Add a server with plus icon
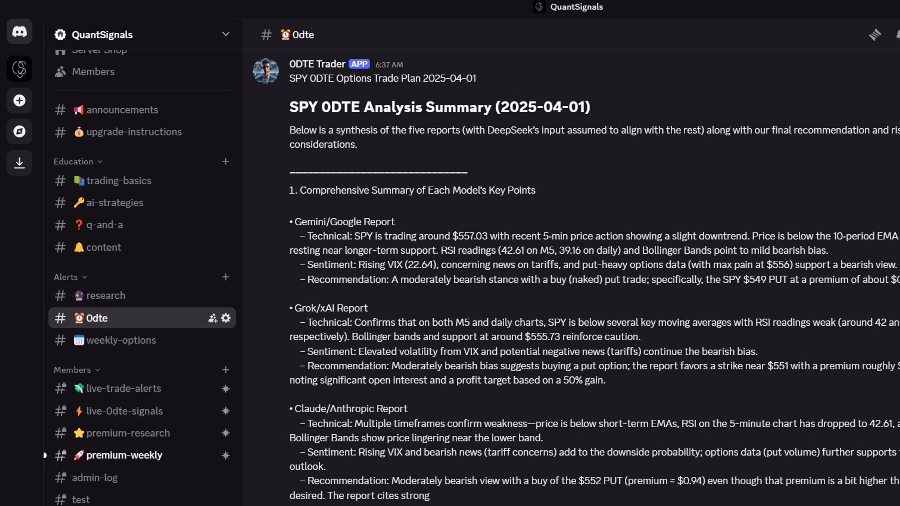Screen dimensions: 900x506 [x=19, y=100]
